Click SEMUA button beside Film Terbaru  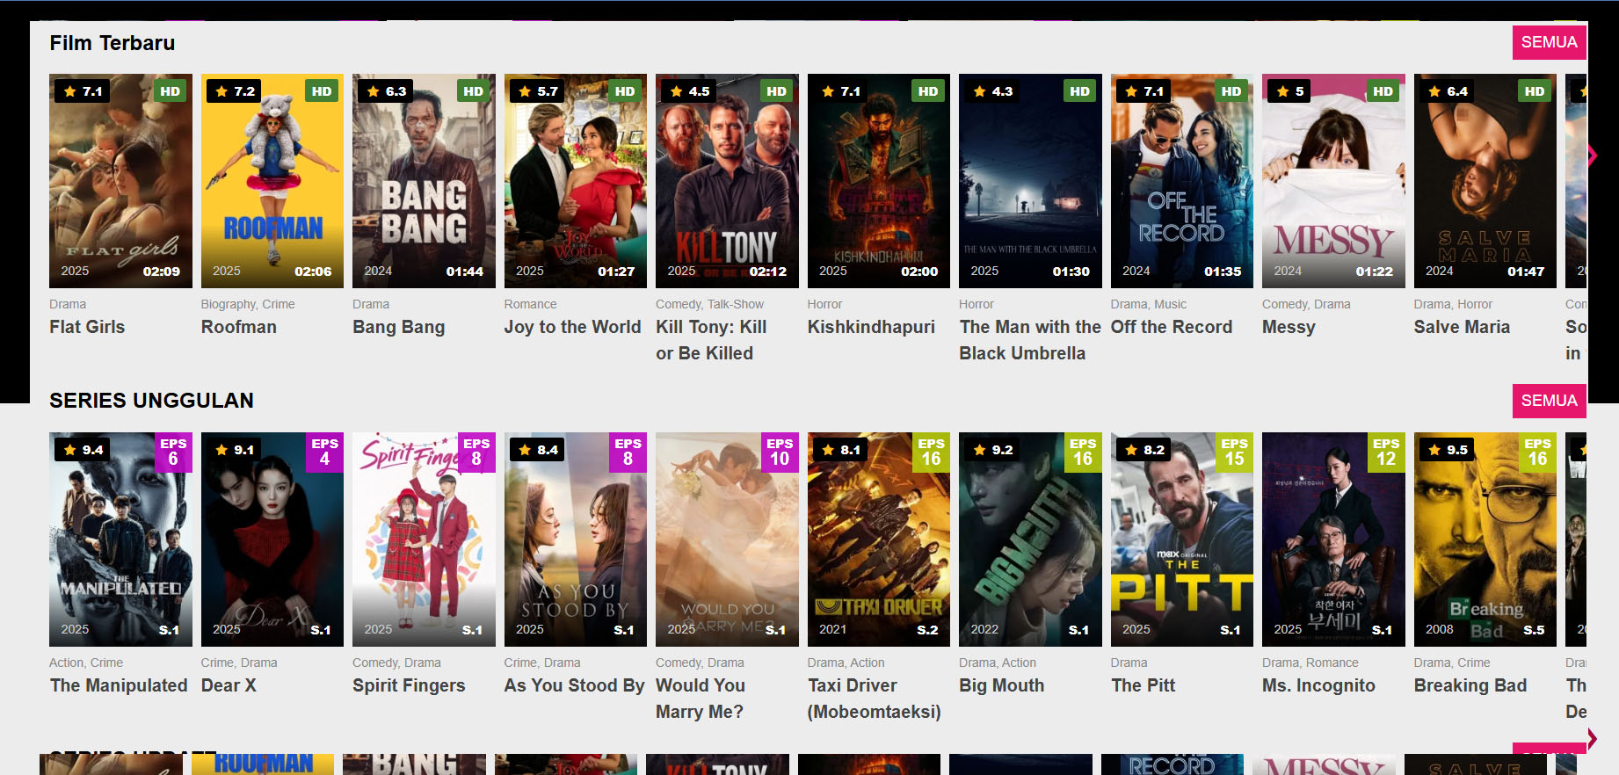[x=1549, y=42]
